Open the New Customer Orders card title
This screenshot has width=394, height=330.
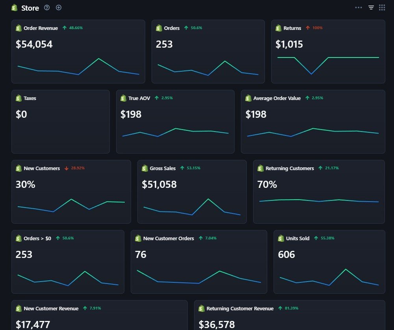pyautogui.click(x=168, y=238)
